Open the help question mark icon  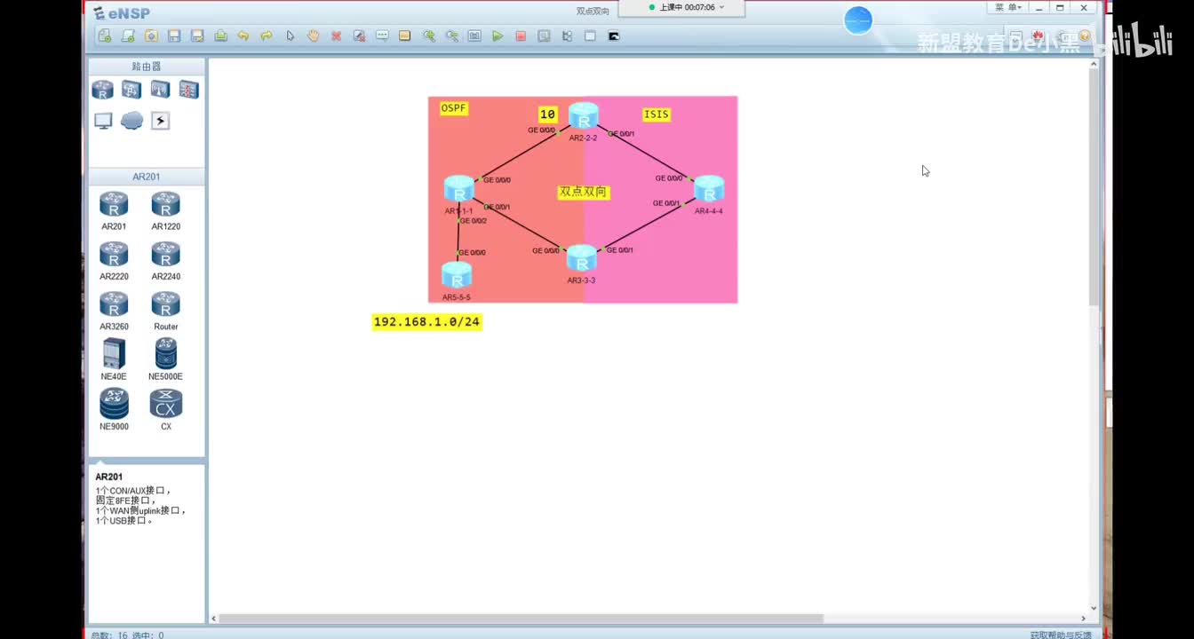click(1084, 36)
